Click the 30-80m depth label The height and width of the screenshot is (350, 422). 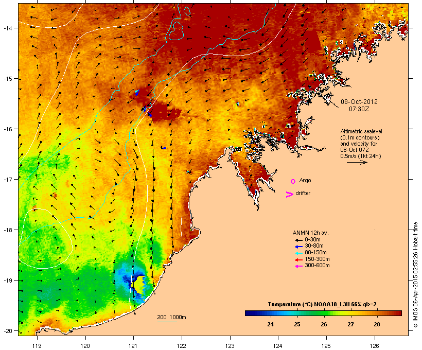coord(314,246)
